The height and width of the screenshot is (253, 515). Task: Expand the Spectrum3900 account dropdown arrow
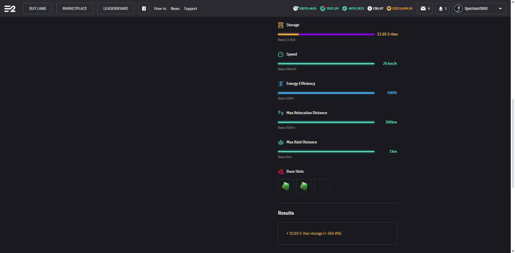click(x=500, y=8)
